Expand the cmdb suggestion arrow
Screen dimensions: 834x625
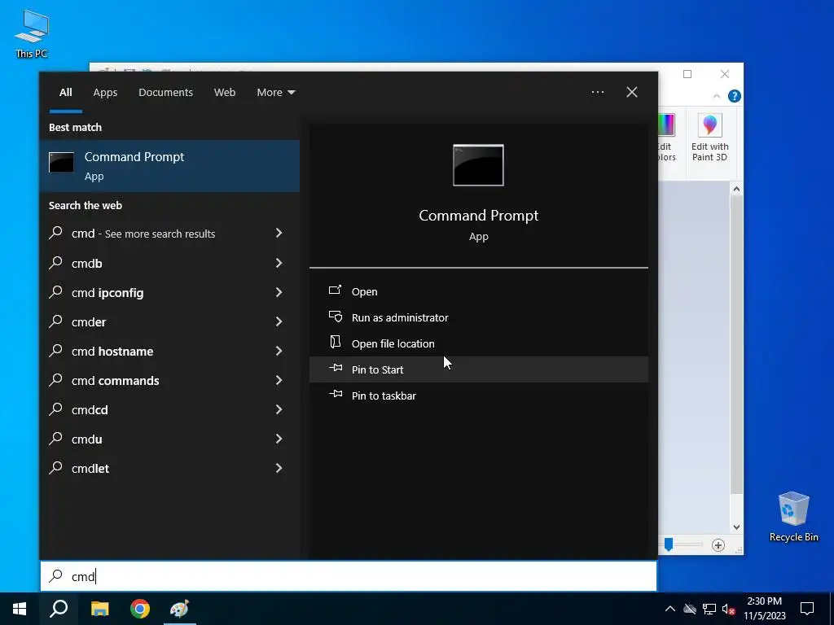coord(279,263)
